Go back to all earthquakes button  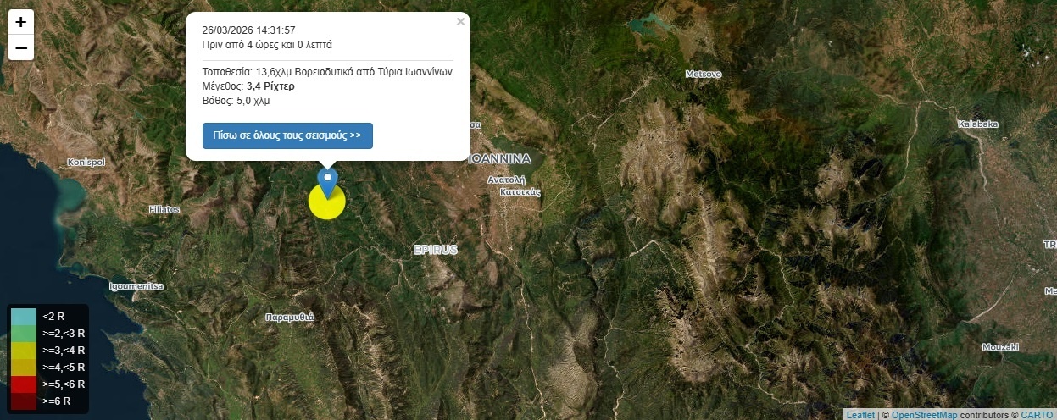coord(287,135)
